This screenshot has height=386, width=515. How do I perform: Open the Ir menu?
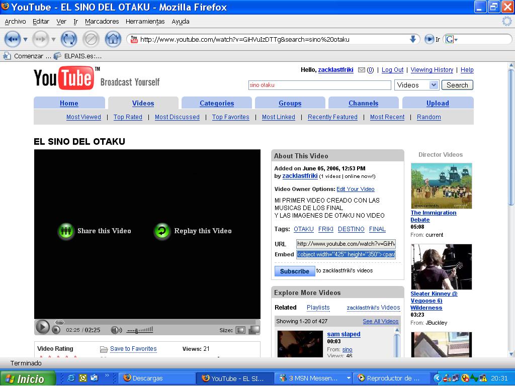[x=75, y=21]
